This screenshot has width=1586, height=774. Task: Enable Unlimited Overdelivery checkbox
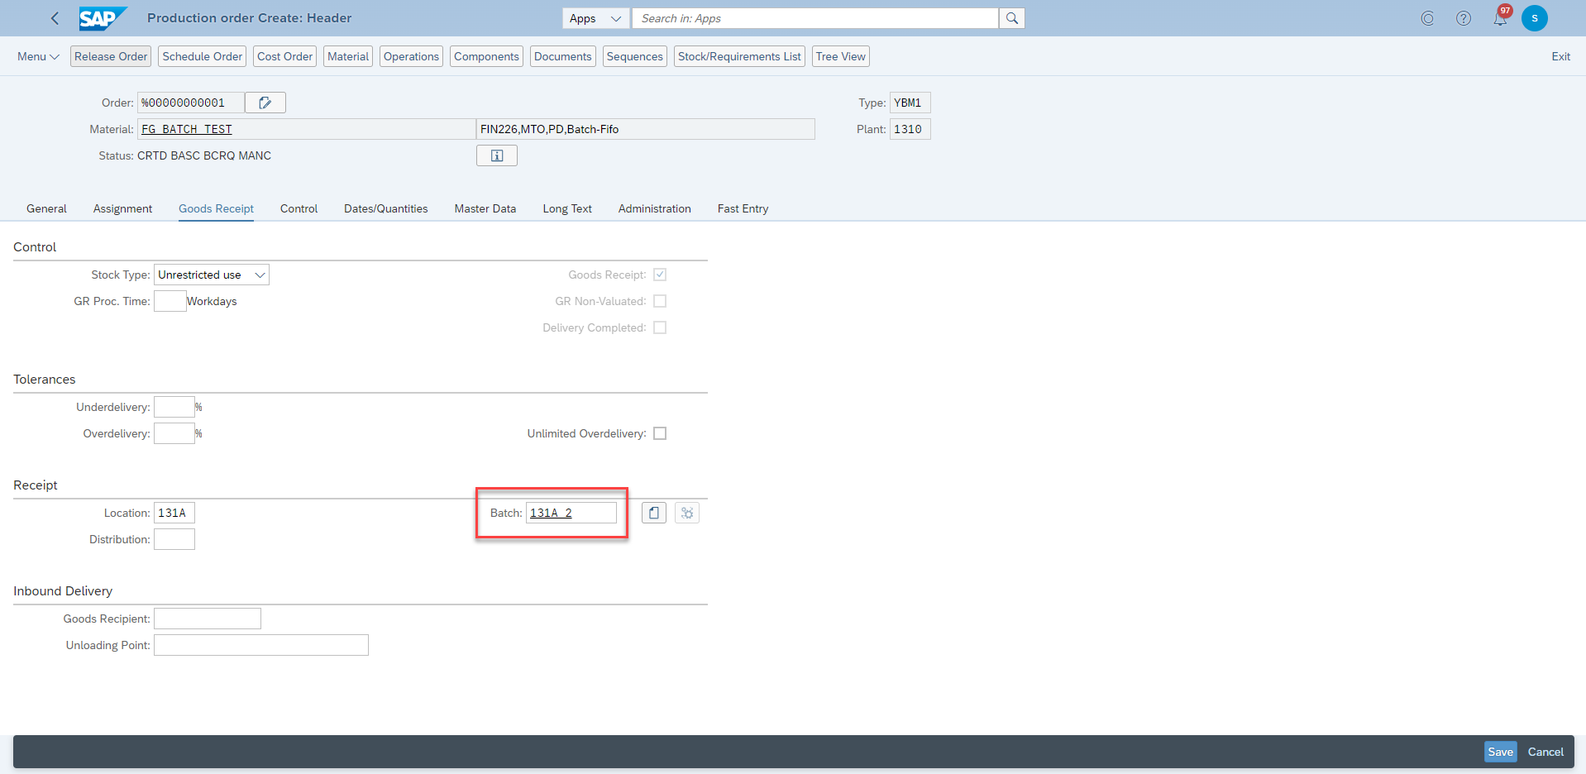(x=660, y=433)
